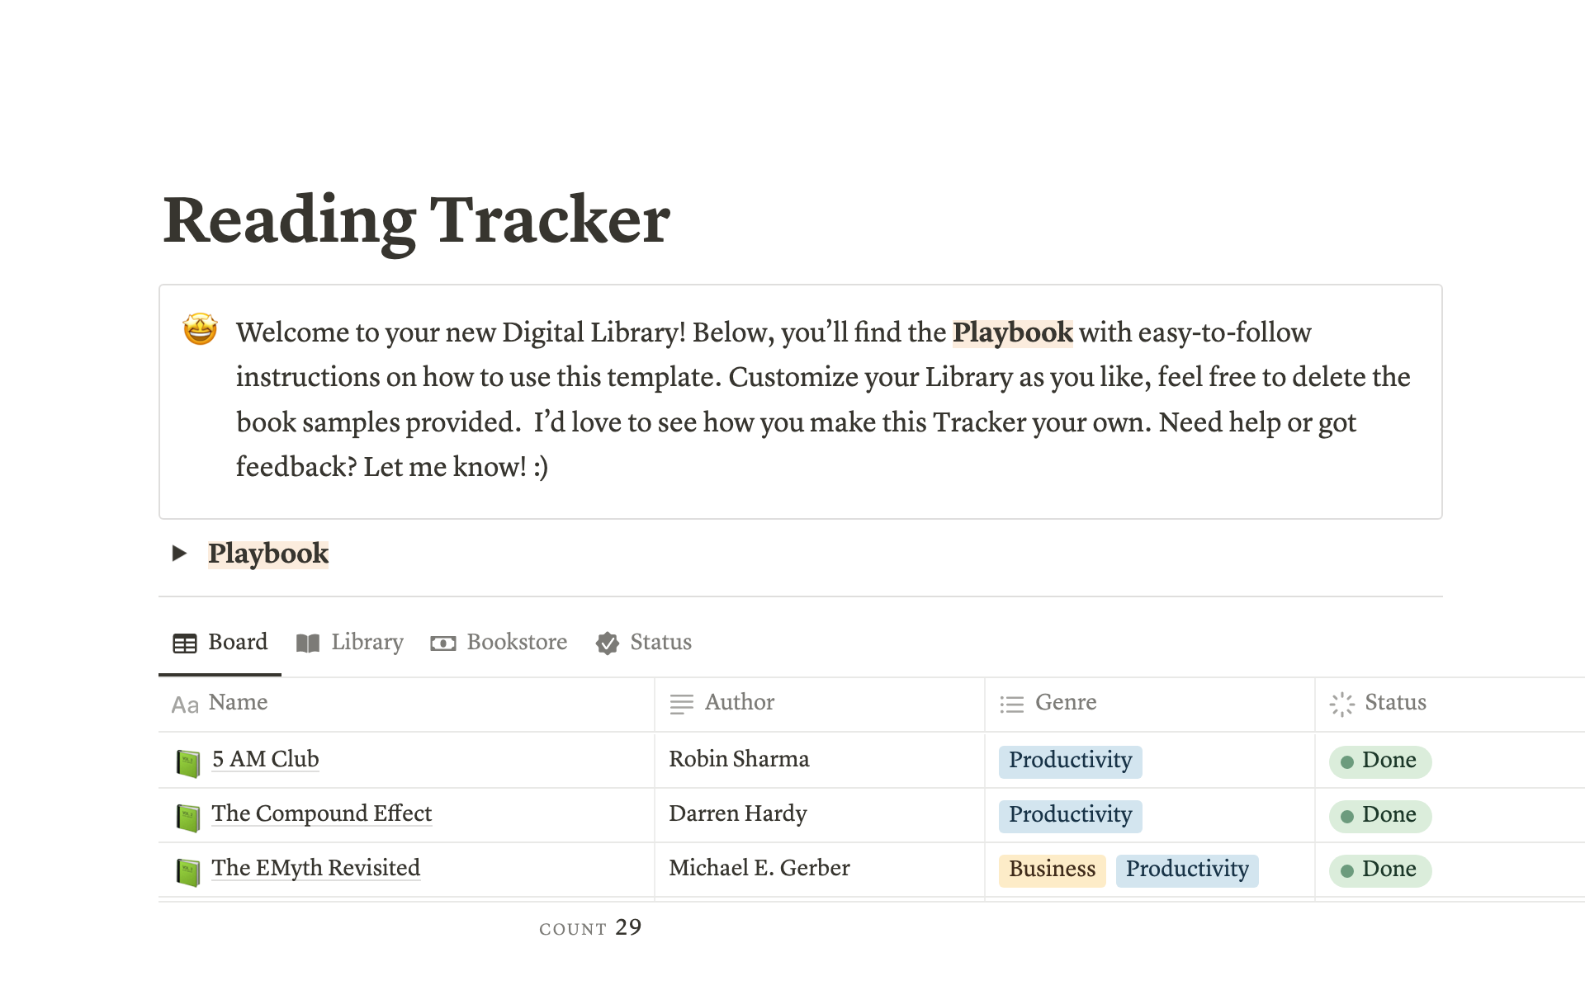
Task: Open the Status view tab
Action: point(644,643)
